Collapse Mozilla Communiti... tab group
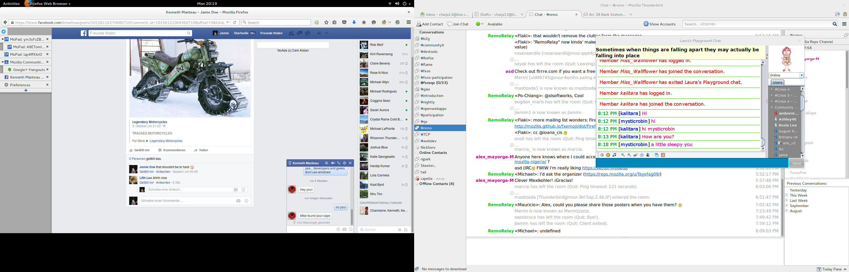 point(3,62)
